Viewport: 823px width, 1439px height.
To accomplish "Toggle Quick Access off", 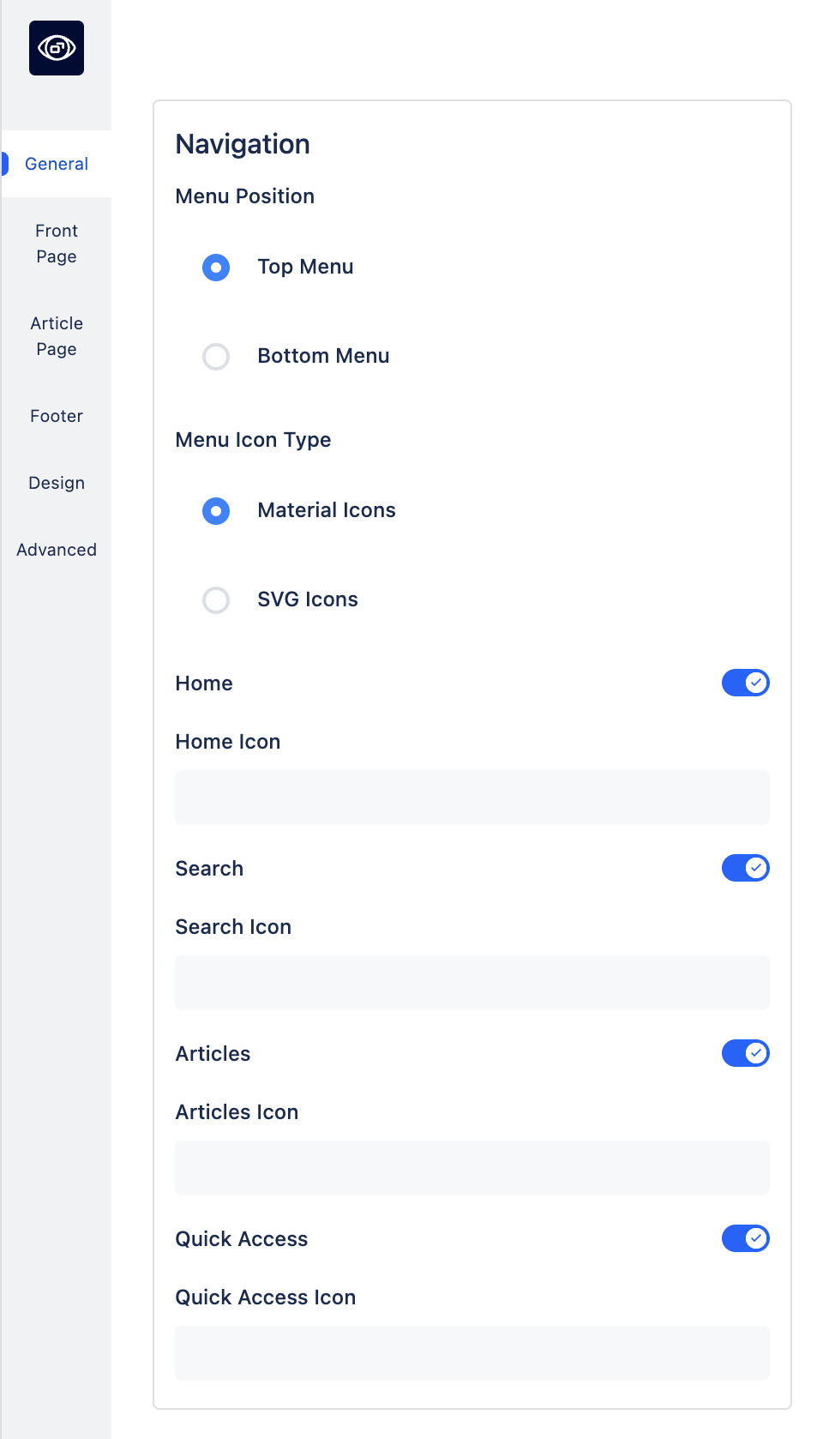I will coord(745,1238).
